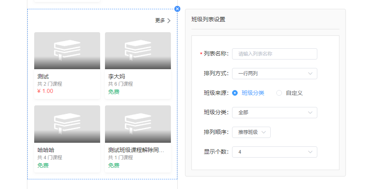Click the ¥ 1.00 price on 测试 card
This screenshot has width=368, height=189.
point(45,91)
